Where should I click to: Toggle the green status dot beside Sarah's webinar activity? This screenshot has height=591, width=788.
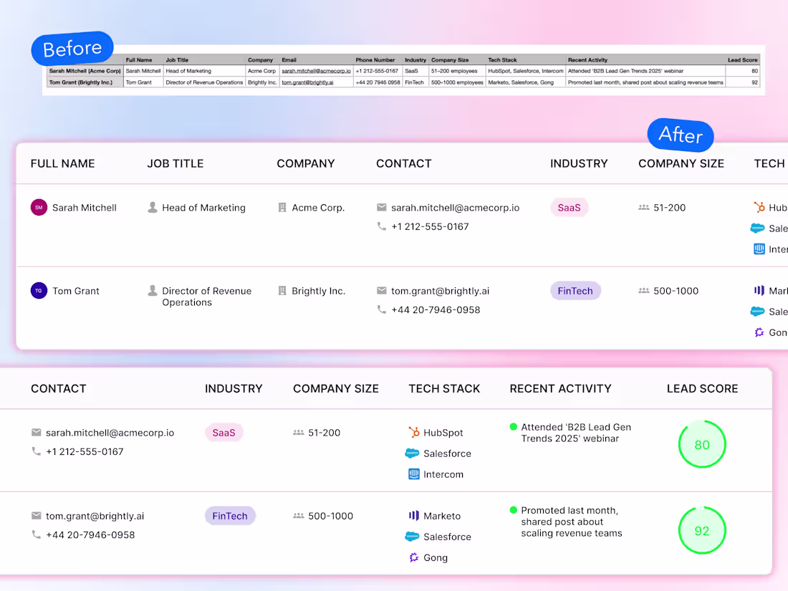click(x=513, y=427)
